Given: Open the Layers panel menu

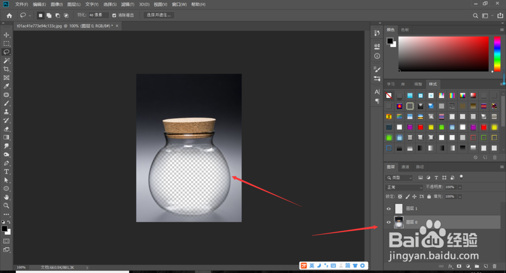Looking at the screenshot, I should tap(502, 167).
